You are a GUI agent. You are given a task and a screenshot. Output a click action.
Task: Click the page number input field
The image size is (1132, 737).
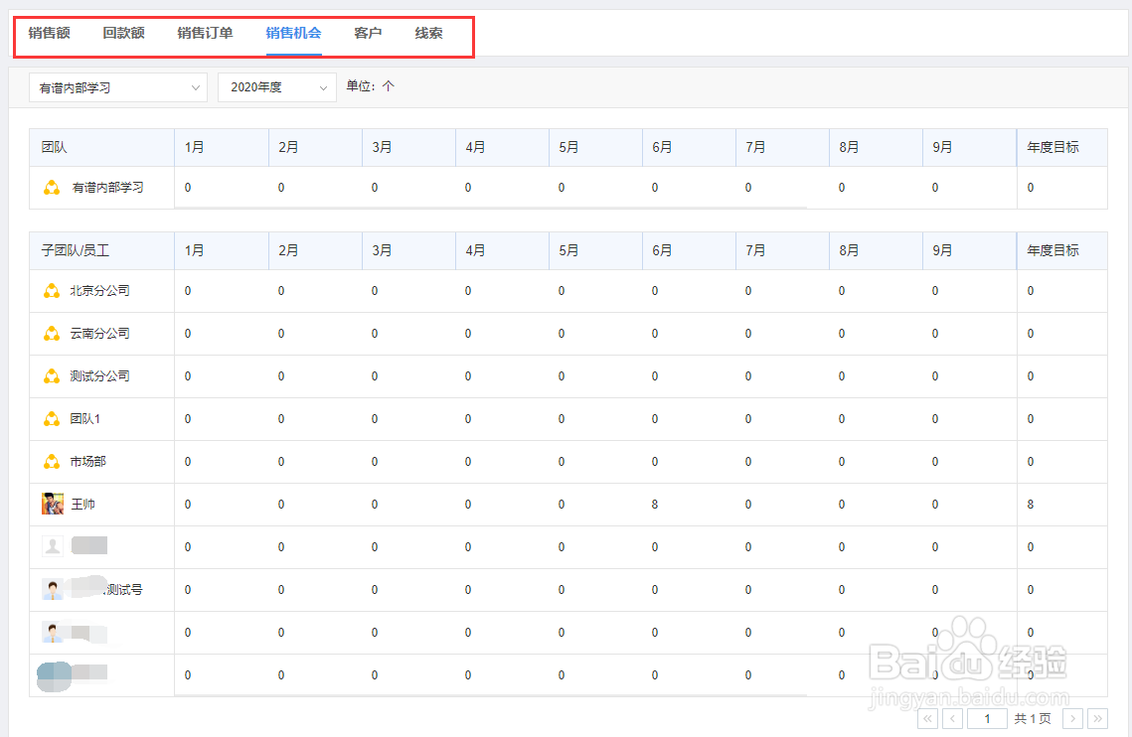988,718
